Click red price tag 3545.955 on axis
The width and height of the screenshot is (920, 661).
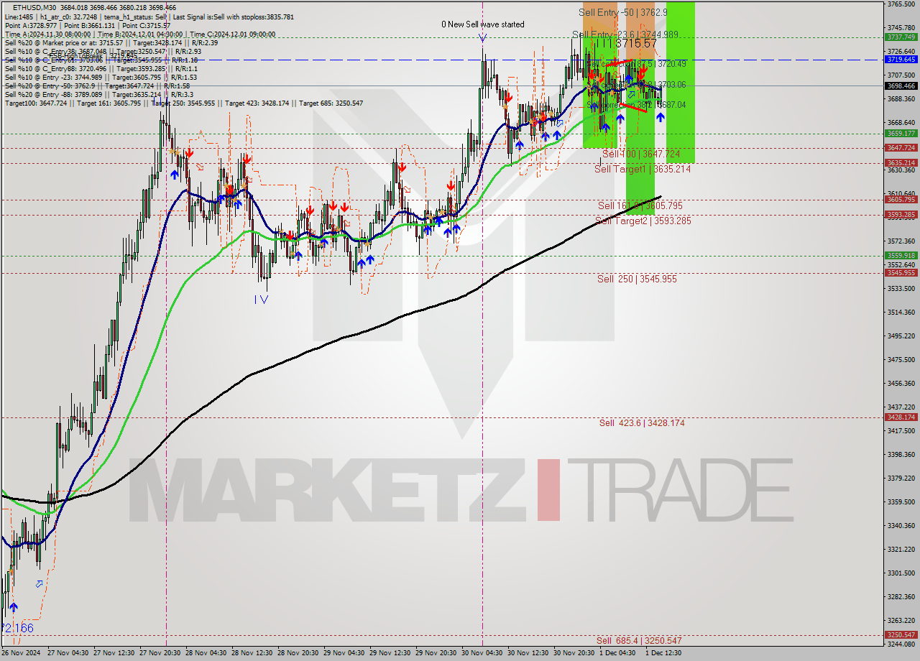tap(901, 272)
